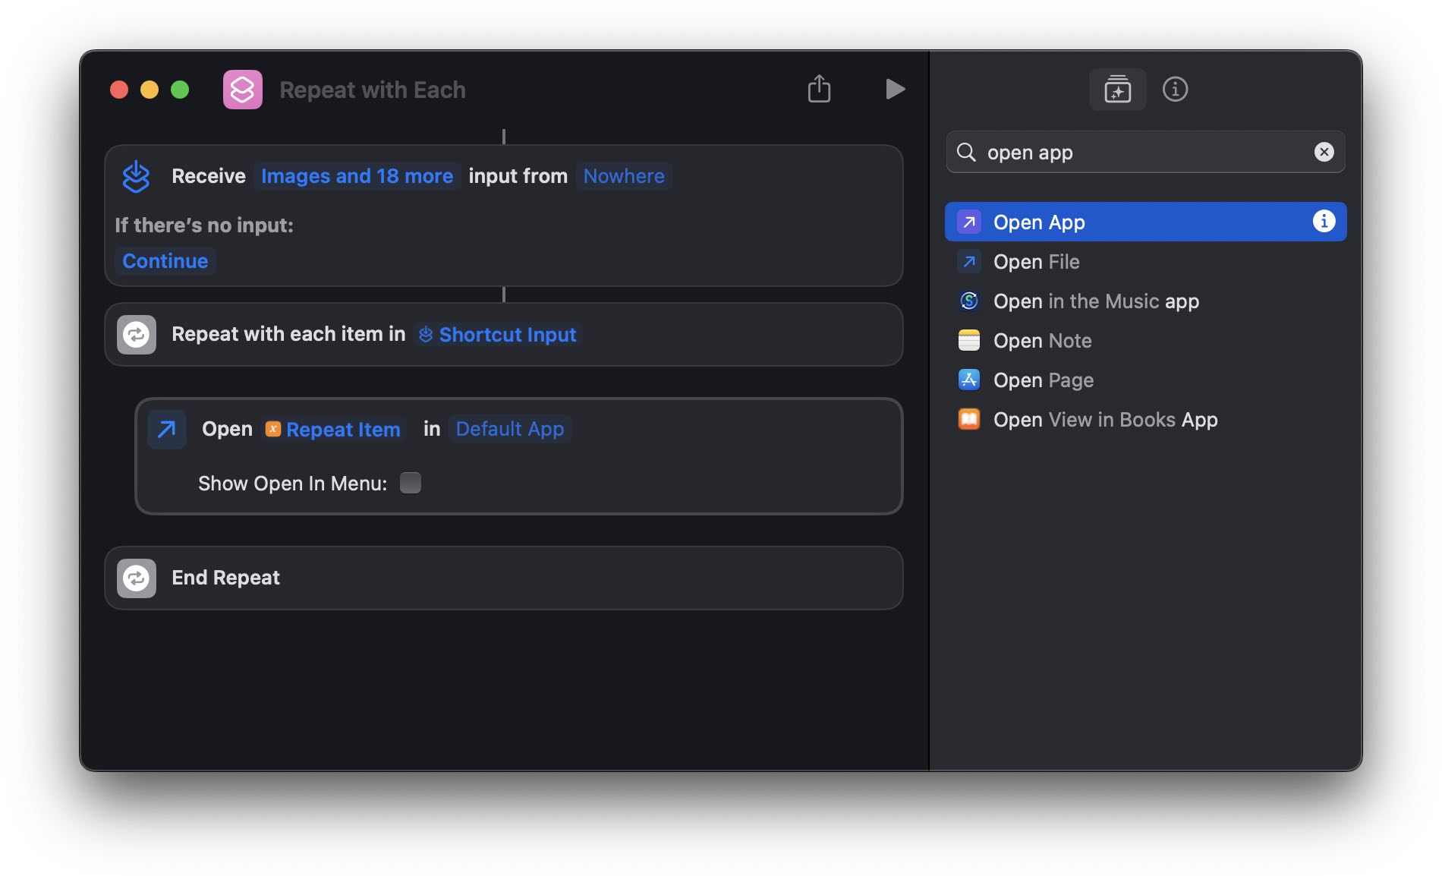Select Open View in Books App action
1442x876 pixels.
tap(1145, 419)
